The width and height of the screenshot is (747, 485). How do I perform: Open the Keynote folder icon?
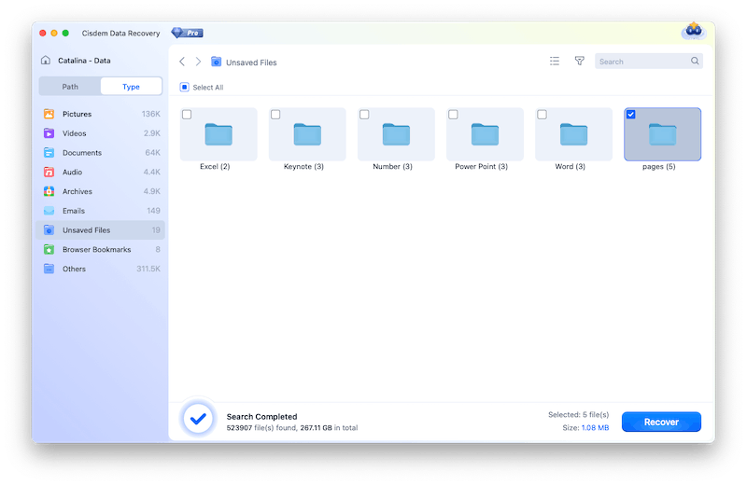[307, 134]
